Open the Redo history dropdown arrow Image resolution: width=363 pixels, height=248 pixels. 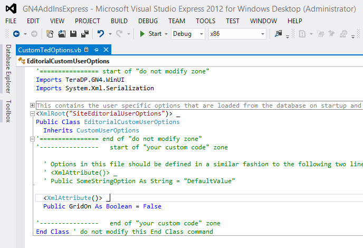click(x=129, y=34)
